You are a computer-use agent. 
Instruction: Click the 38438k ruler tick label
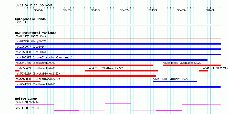tap(153, 10)
